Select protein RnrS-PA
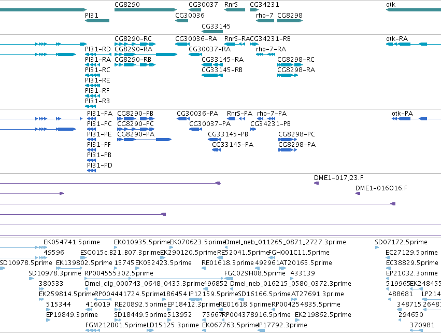Image resolution: width=441 pixels, height=333 pixels. coord(236,119)
